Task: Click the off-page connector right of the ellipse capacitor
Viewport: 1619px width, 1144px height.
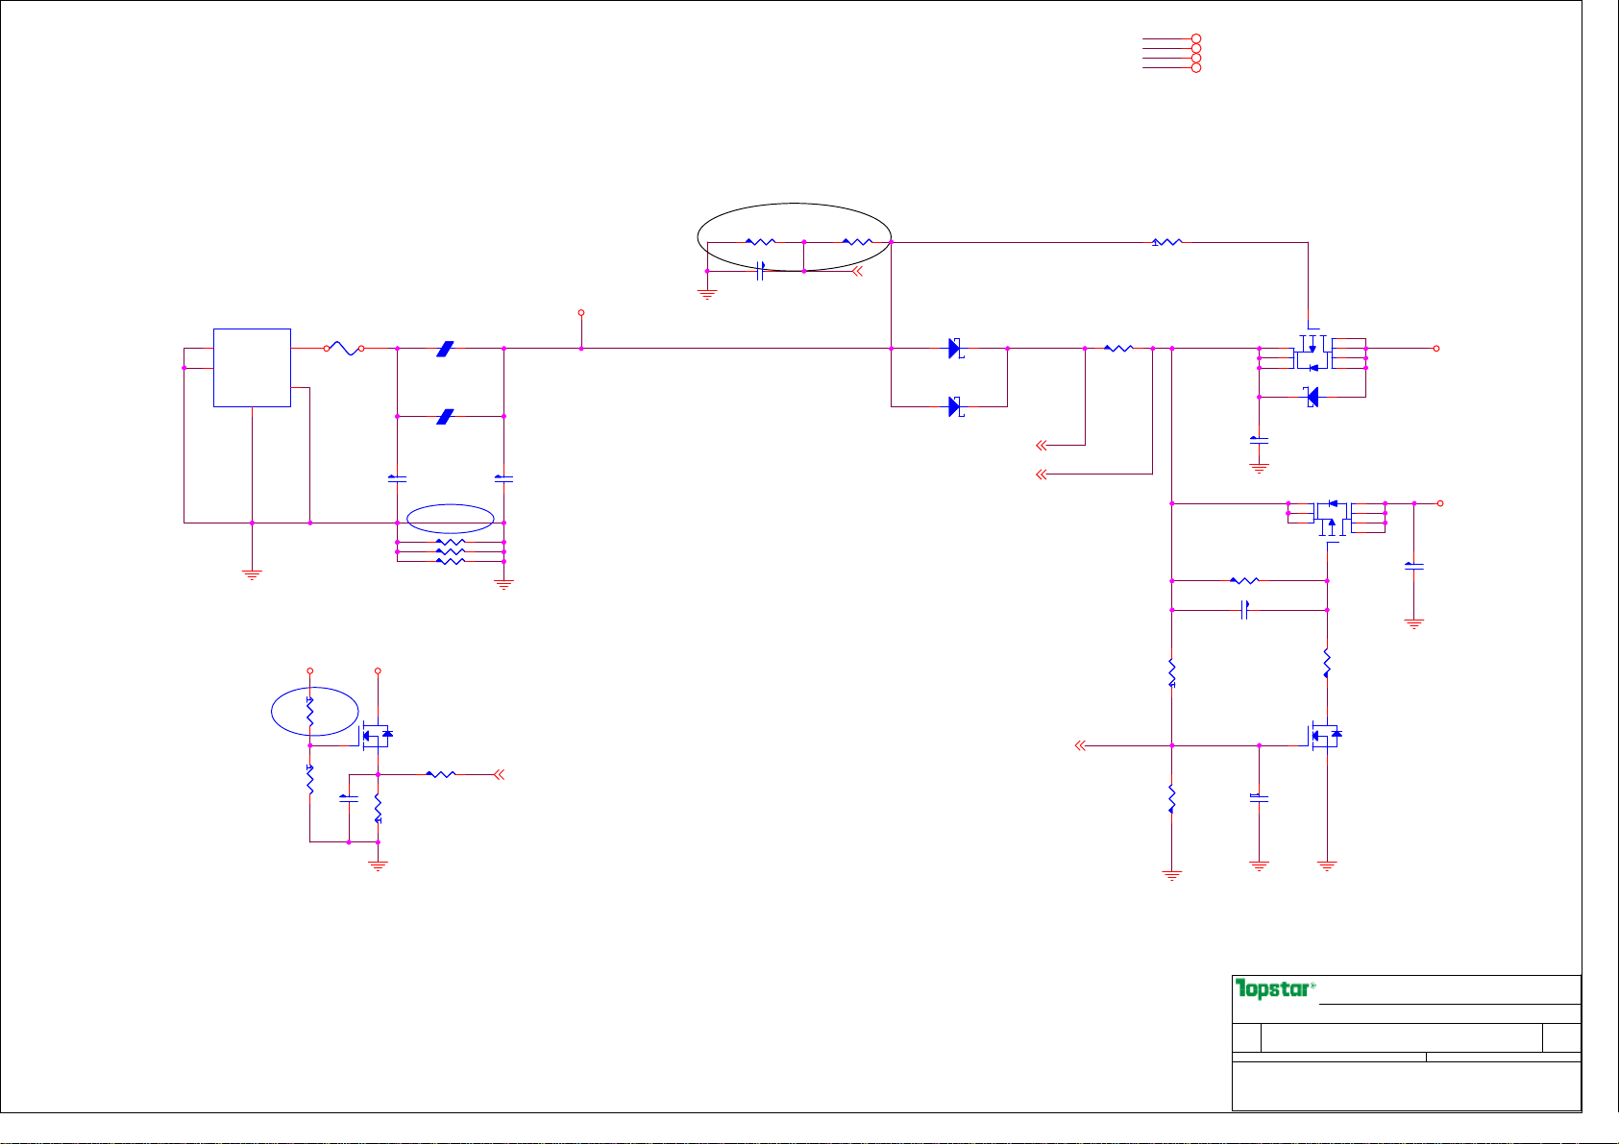Action: coord(857,271)
